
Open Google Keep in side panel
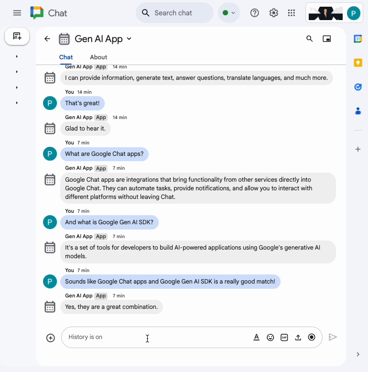click(357, 63)
